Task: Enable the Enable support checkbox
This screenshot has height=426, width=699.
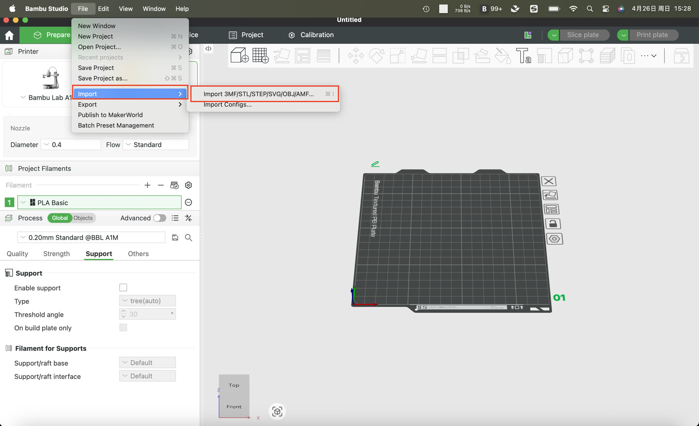Action: (123, 288)
